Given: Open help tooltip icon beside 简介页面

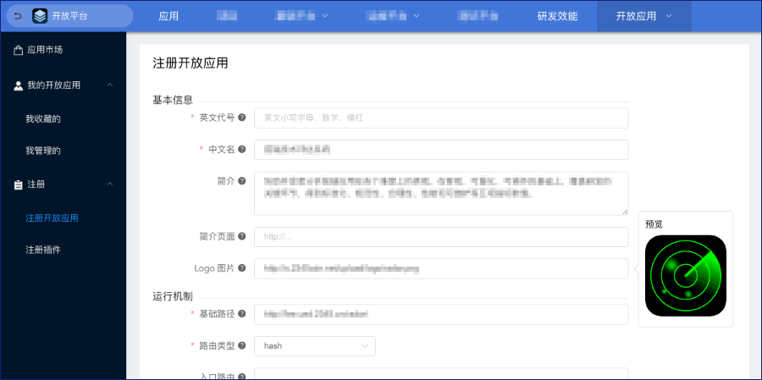Looking at the screenshot, I should (x=242, y=236).
